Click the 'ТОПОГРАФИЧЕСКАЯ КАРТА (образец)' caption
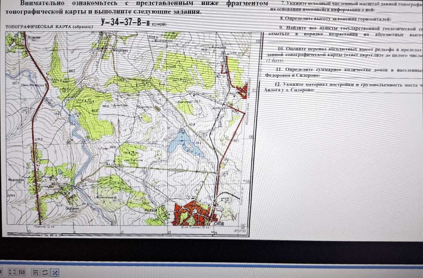 [x=49, y=26]
